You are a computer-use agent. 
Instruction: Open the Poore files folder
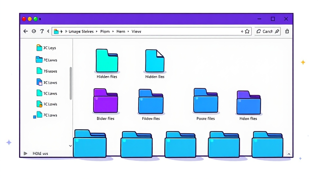click(206, 101)
